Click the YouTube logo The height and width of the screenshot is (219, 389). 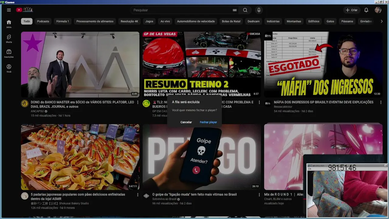[25, 10]
